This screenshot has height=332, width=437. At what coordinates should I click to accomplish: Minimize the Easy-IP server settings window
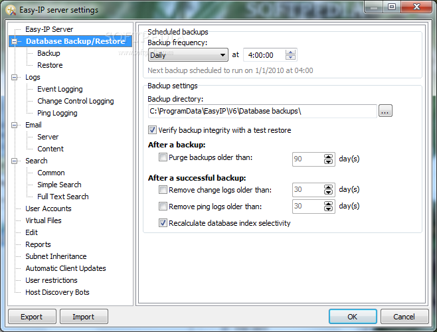[x=374, y=7]
